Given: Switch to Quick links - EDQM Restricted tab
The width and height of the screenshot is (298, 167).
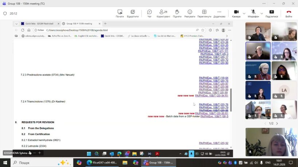Looking at the screenshot, I should [x=39, y=24].
